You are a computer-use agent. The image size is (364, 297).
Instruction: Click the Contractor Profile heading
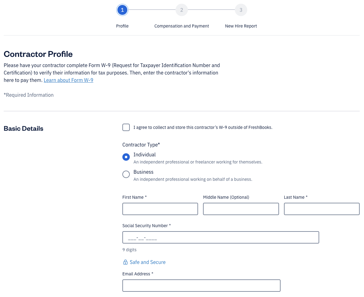38,54
